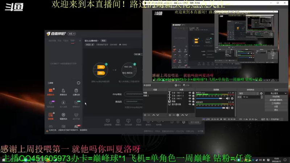Image resolution: width=290 pixels, height=163 pixels.
Task: Select 场景 in OBS scenes list
Action: tap(155, 93)
